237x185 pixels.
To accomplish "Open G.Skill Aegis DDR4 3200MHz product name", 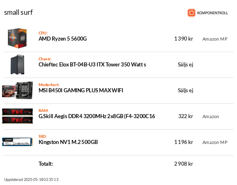I will [x=97, y=116].
